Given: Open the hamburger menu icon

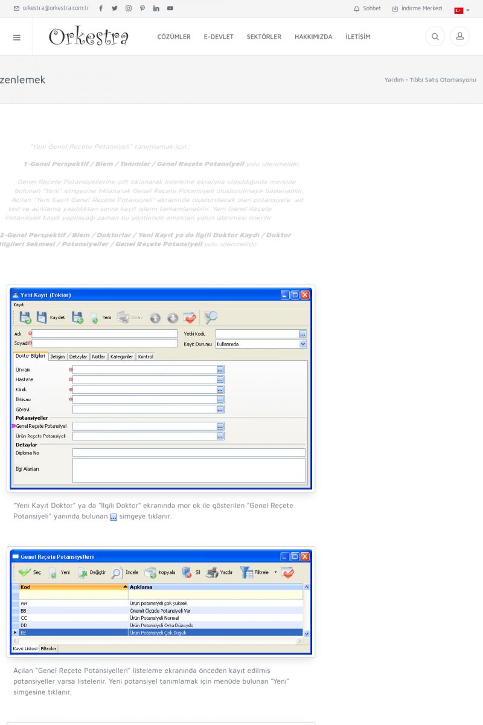Looking at the screenshot, I should [16, 37].
